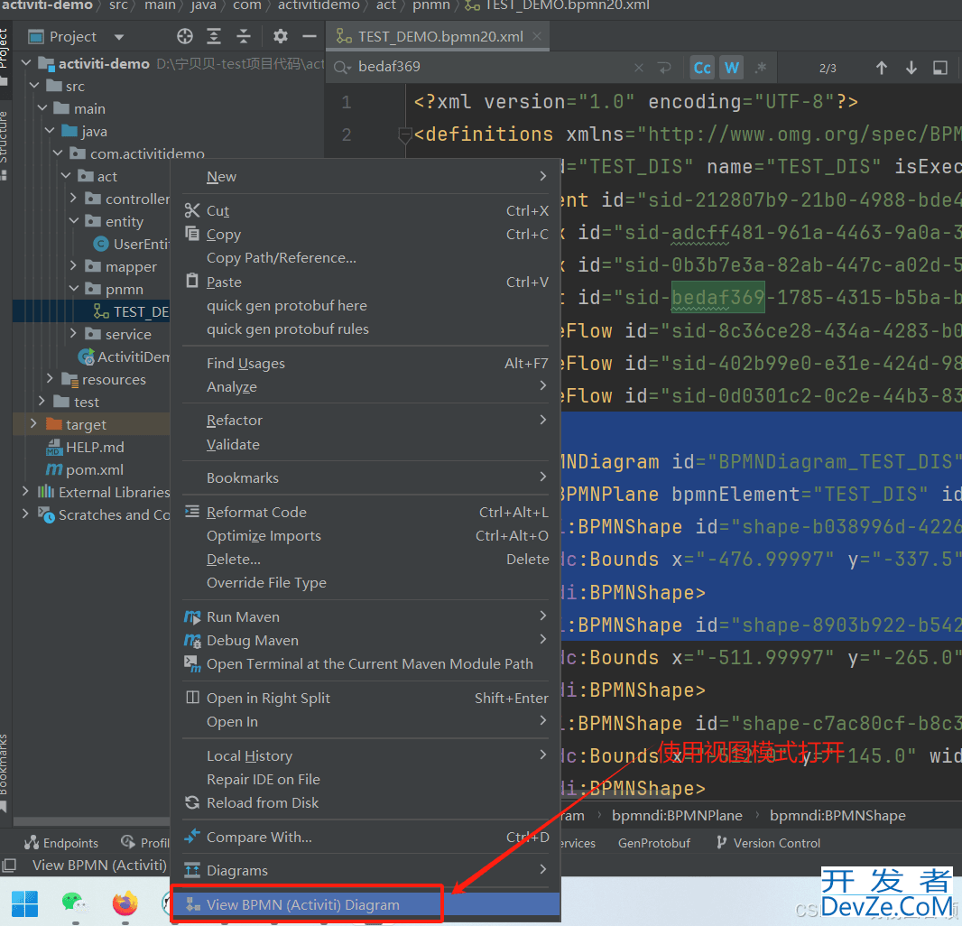Expand the mapper package
The width and height of the screenshot is (962, 926).
click(x=74, y=266)
